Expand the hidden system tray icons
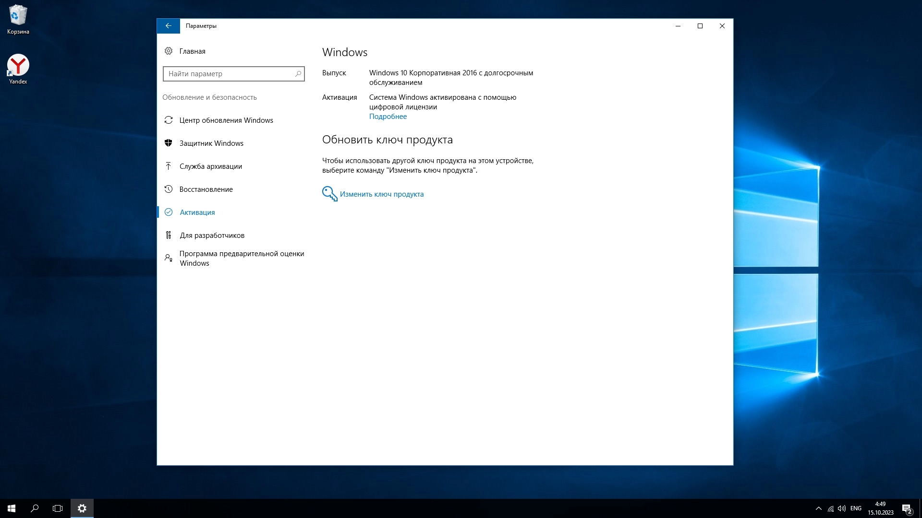This screenshot has height=518, width=922. 818,508
